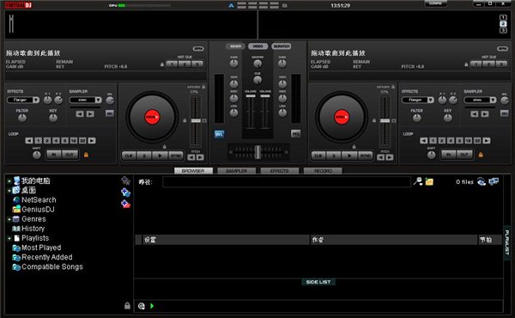515x318 pixels.
Task: Click the gray icon beside the 我的电脑 row
Action: (125, 180)
